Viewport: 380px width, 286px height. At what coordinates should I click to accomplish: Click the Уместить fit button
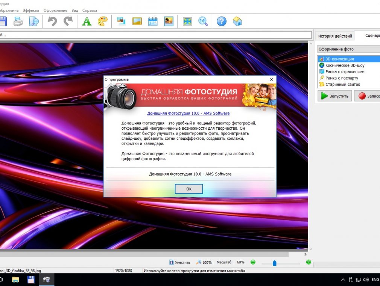(x=180, y=262)
